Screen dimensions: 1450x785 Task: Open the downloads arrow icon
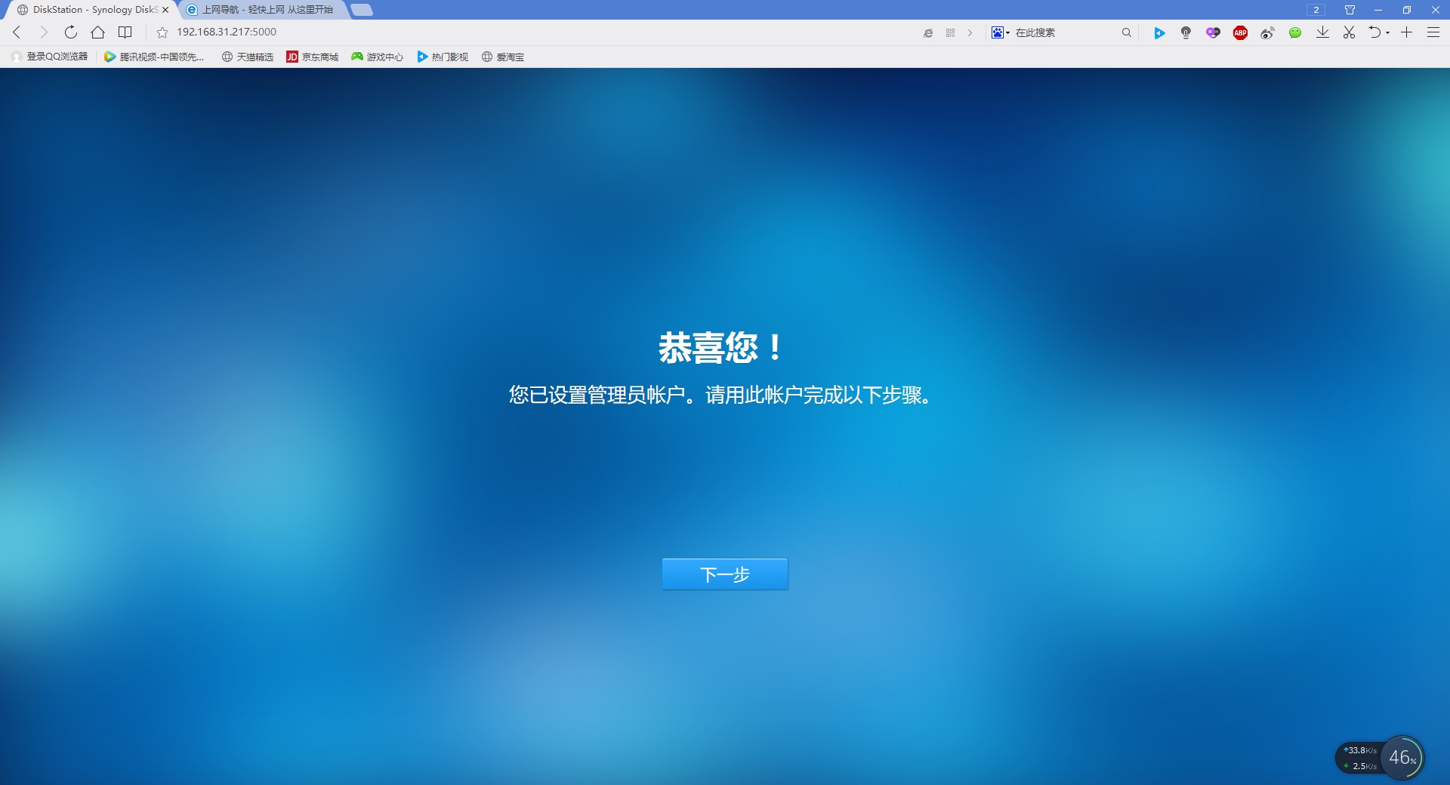(1322, 32)
